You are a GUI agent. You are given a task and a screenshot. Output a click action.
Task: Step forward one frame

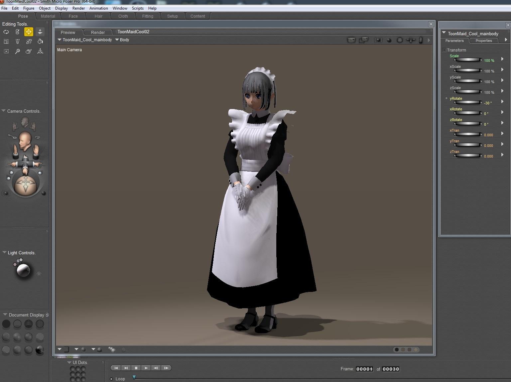click(166, 368)
